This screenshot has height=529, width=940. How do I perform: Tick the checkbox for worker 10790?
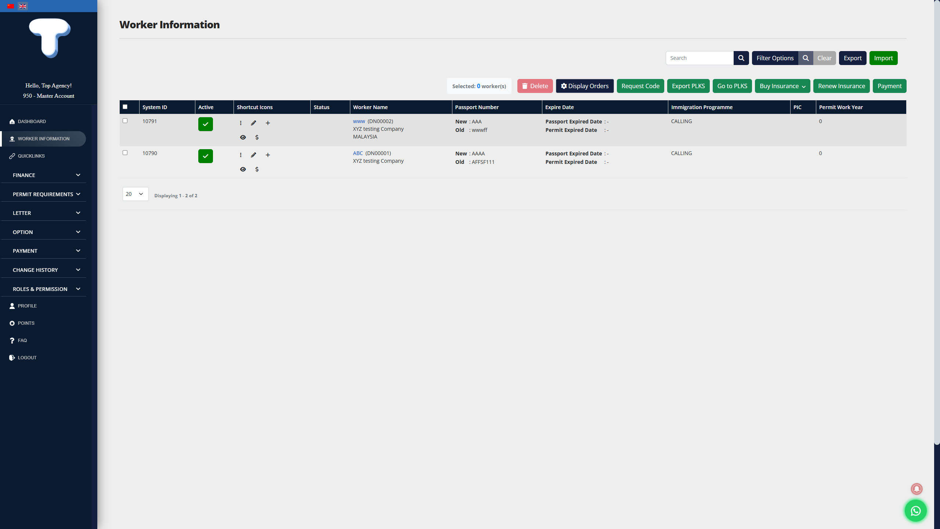pos(125,153)
